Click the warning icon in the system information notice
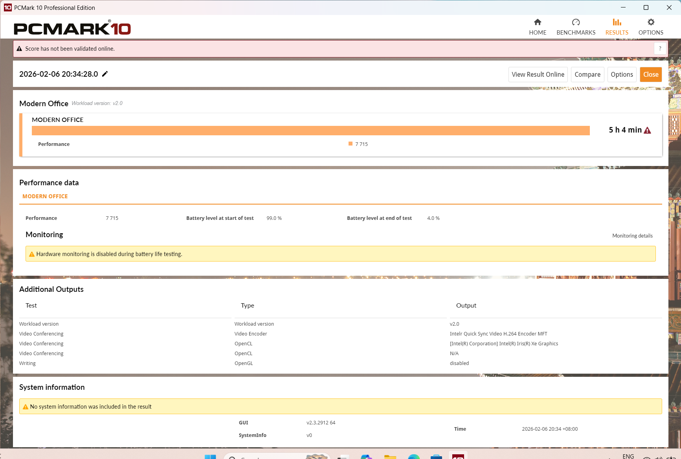Viewport: 681px width, 459px height. pos(26,407)
